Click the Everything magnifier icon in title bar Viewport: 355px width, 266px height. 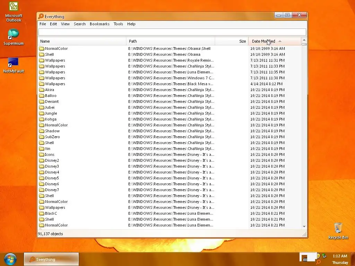[41, 16]
